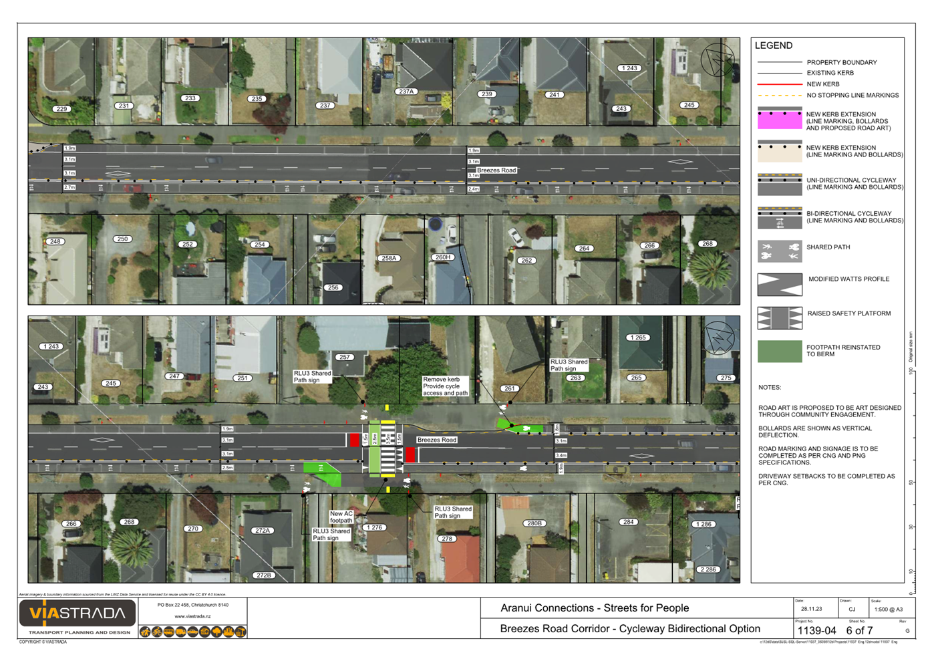
Task: Click the red New Kerb legend line
Action: click(x=779, y=84)
